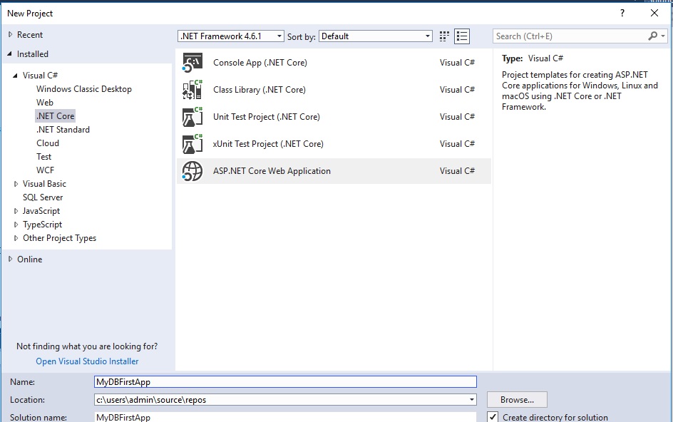Choose the Unit Test Project (.NET Core) icon

pyautogui.click(x=192, y=116)
